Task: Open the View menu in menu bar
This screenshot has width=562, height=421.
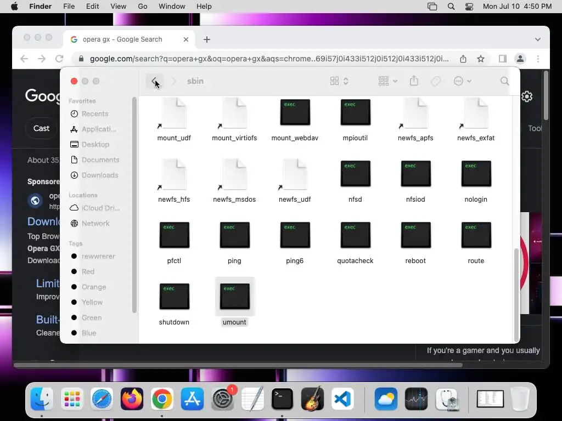Action: [119, 7]
